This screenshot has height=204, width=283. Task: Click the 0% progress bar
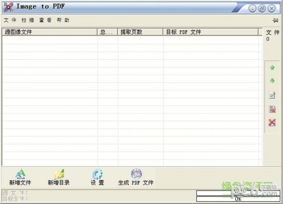pyautogui.click(x=238, y=199)
